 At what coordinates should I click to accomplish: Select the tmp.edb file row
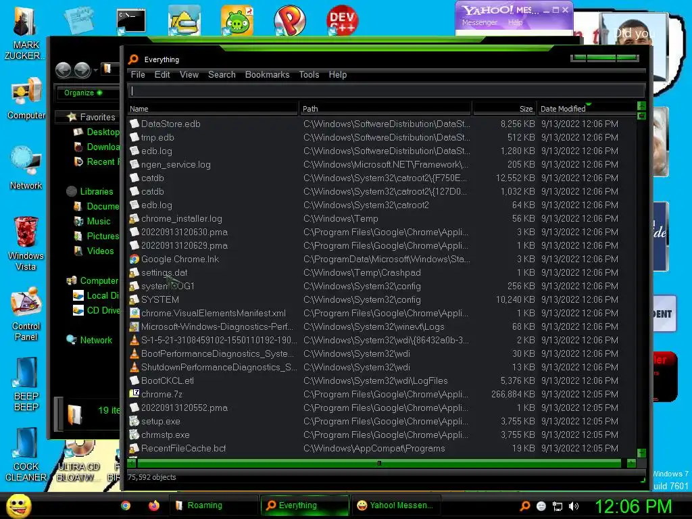[382, 137]
